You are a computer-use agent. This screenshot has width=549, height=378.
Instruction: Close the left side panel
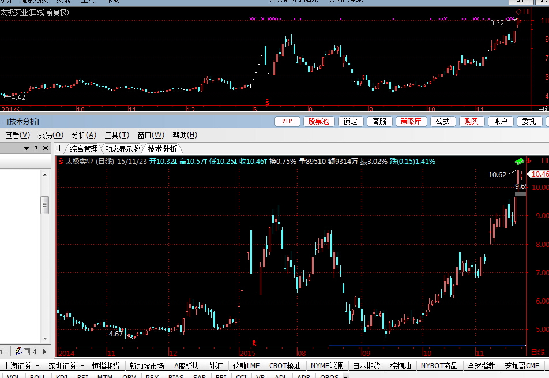[46, 148]
